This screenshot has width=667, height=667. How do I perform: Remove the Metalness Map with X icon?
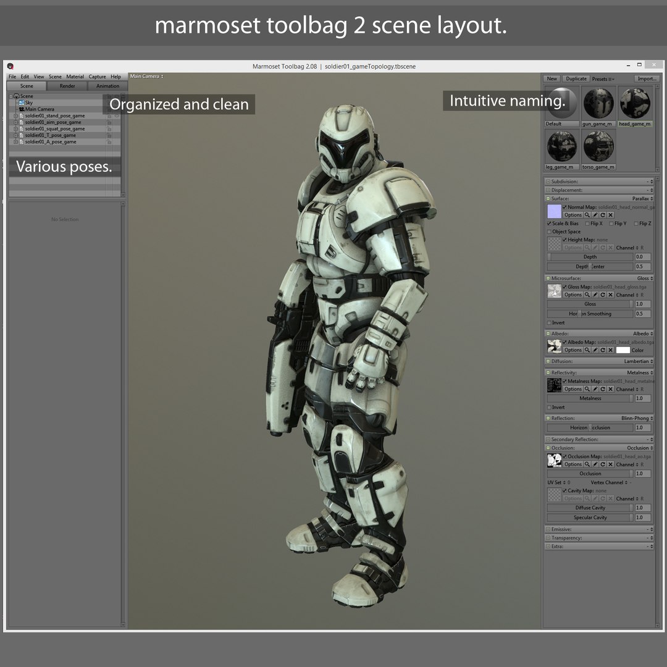pyautogui.click(x=610, y=389)
